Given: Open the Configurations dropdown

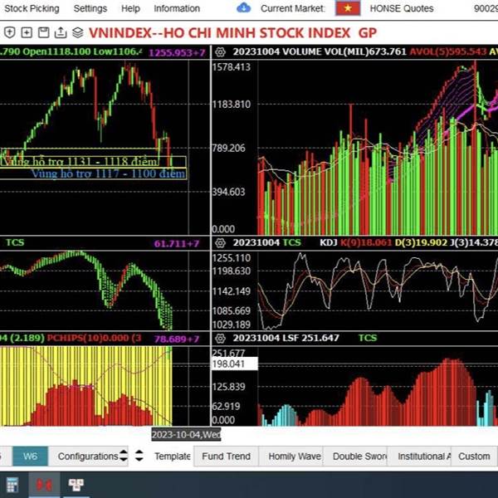Looking at the screenshot, I should click(x=88, y=456).
